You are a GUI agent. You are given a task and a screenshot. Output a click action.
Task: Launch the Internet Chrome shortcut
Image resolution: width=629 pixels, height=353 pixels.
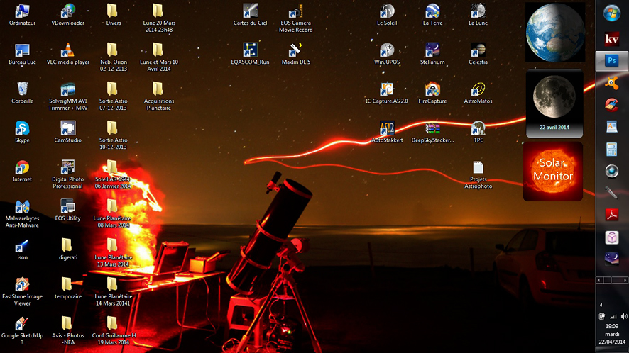pyautogui.click(x=22, y=171)
